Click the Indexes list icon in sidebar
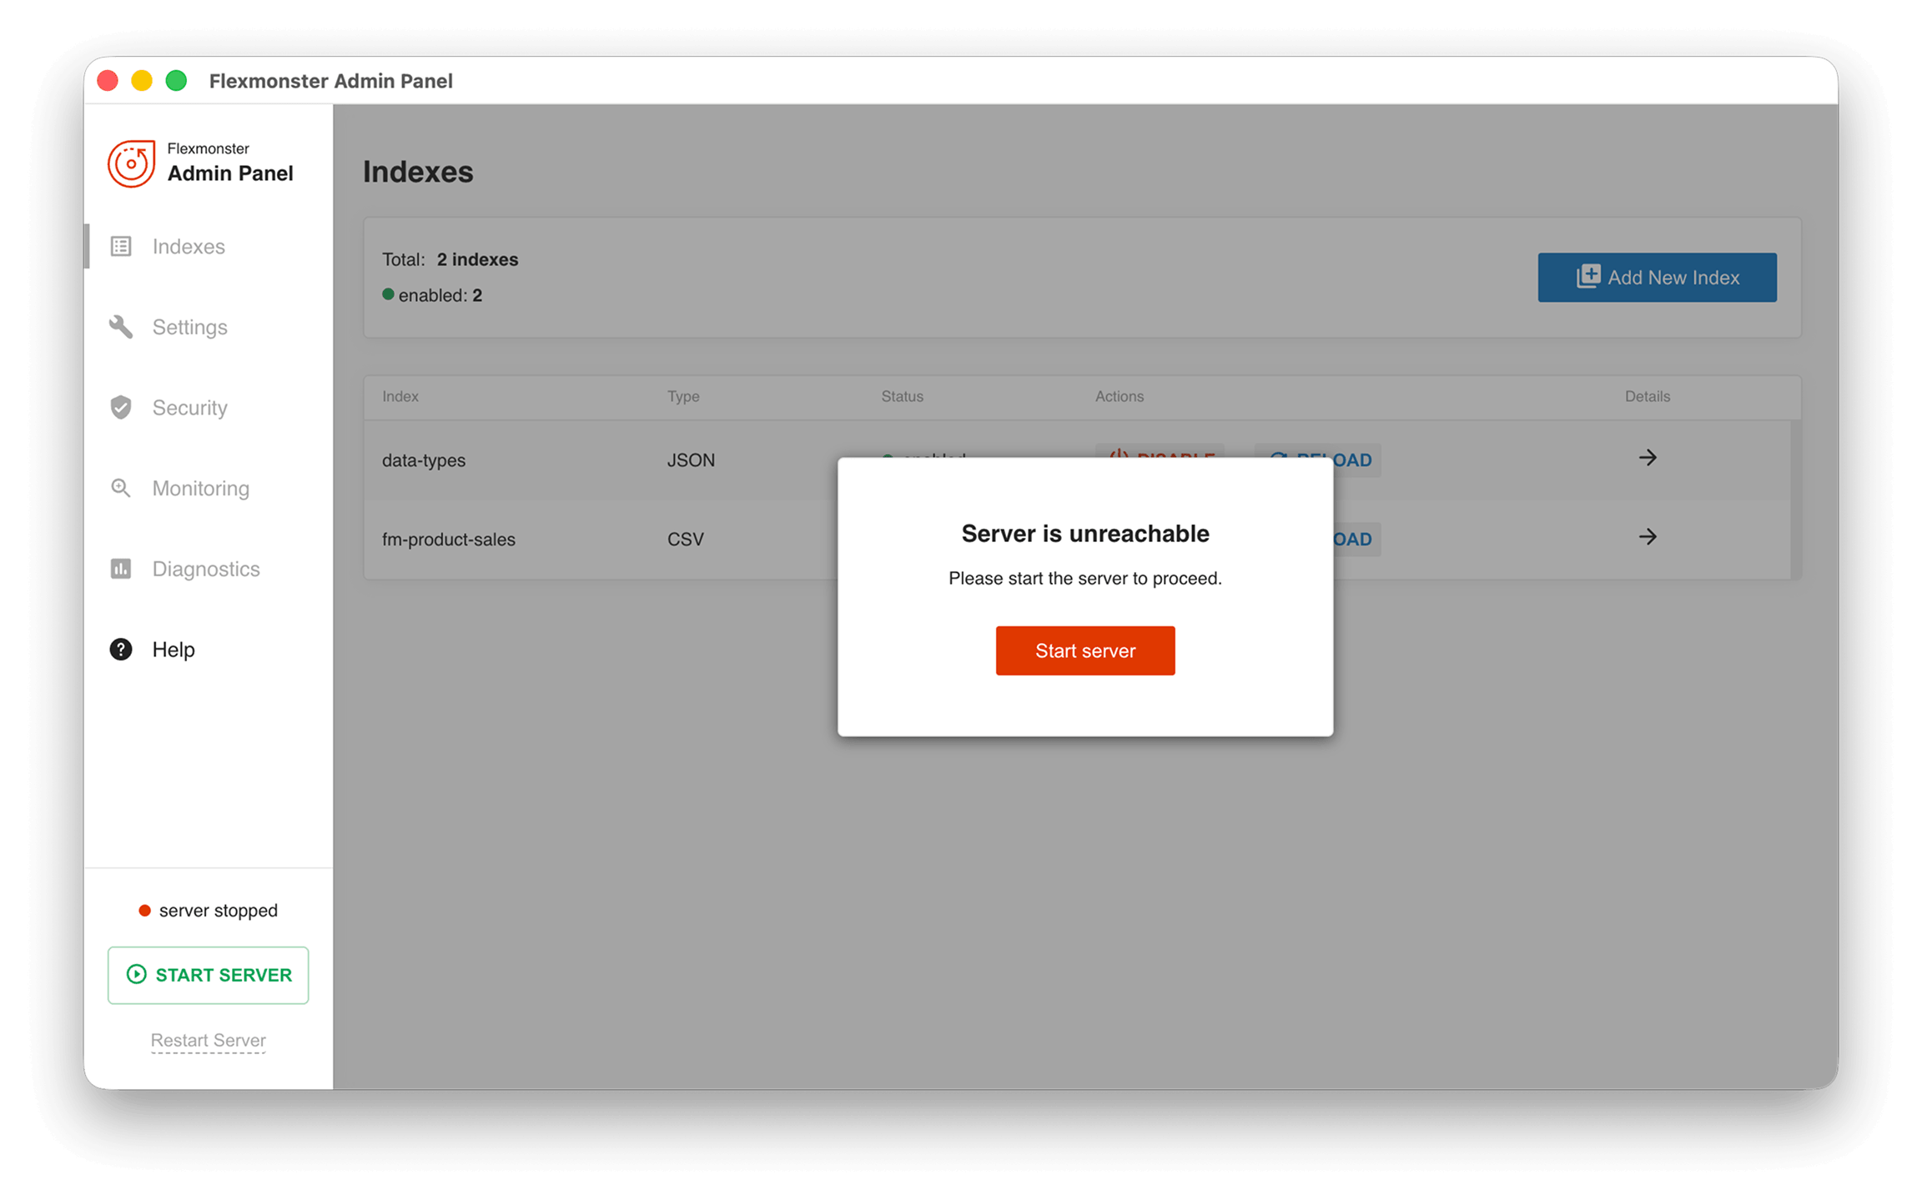The image size is (1922, 1200). coord(121,246)
